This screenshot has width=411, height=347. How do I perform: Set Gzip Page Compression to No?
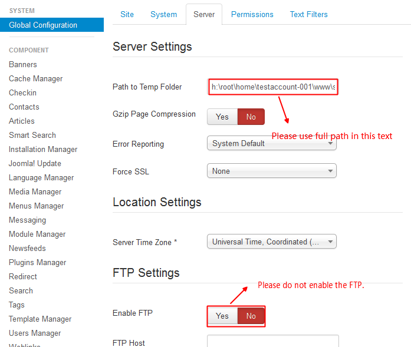tap(251, 117)
